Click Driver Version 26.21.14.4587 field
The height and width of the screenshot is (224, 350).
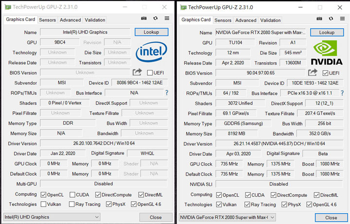(x=280, y=144)
